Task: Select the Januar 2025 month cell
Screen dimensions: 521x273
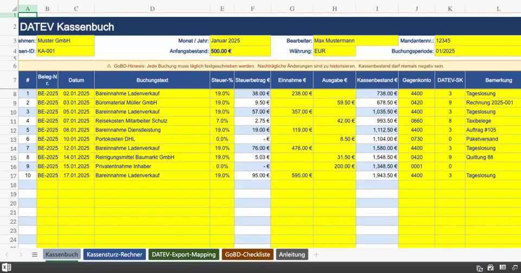Action: [x=240, y=41]
